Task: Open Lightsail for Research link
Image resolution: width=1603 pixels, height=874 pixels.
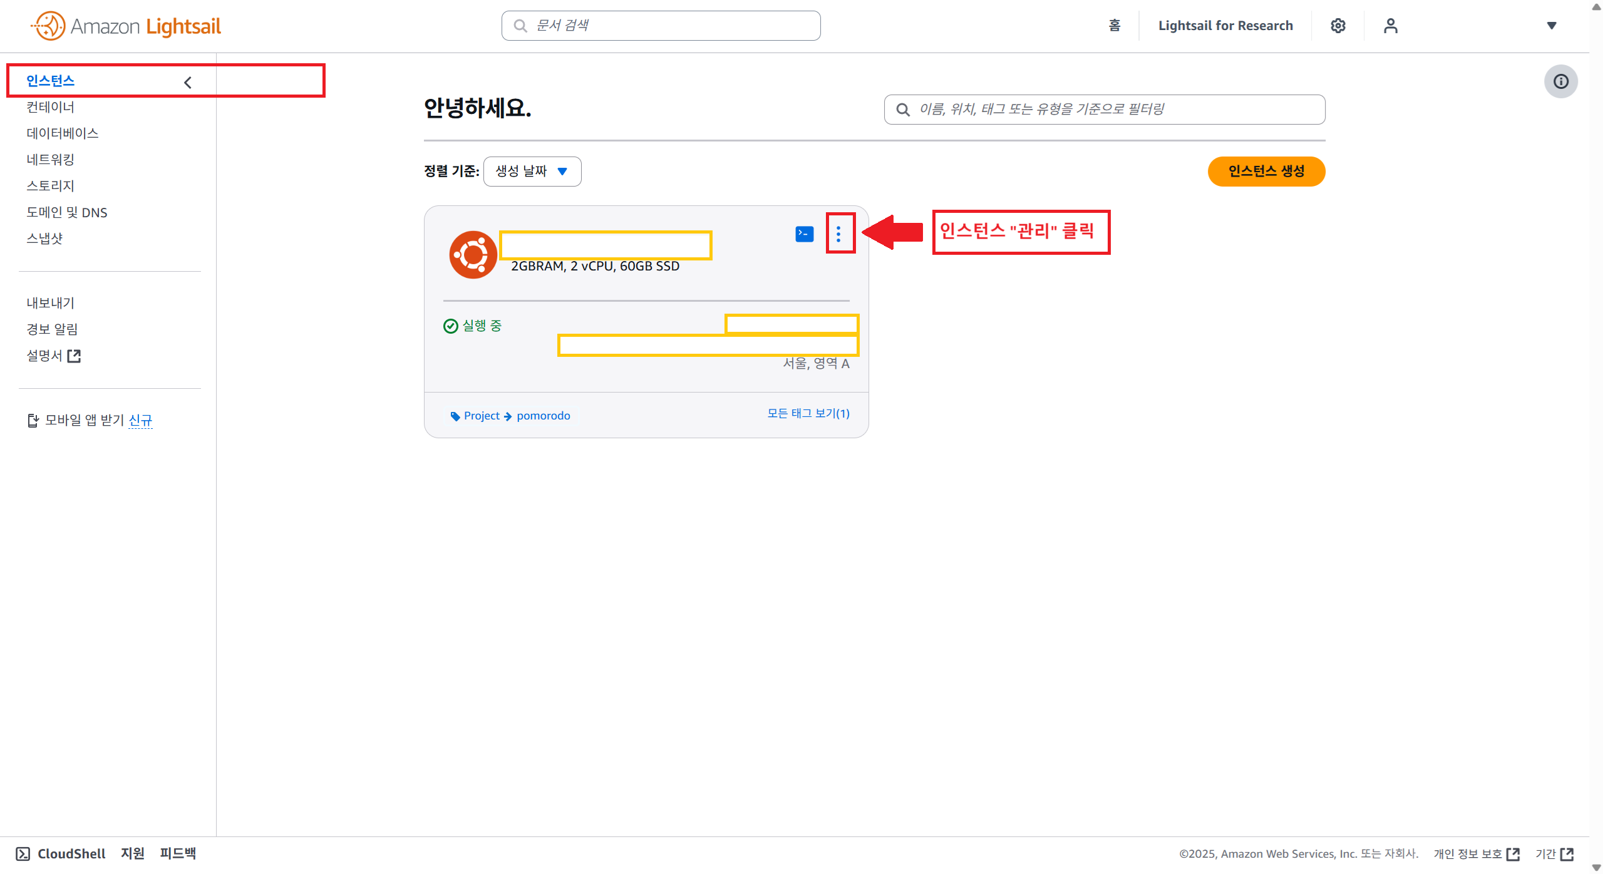Action: pyautogui.click(x=1225, y=26)
